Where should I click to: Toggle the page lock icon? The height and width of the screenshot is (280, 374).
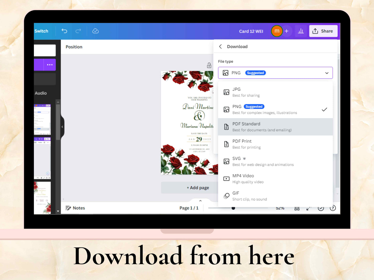(x=209, y=66)
